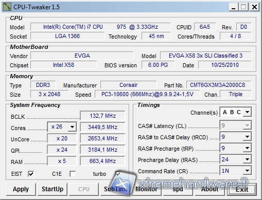Click the Exit button
Screen dimensions: 262x200
pos(242,189)
